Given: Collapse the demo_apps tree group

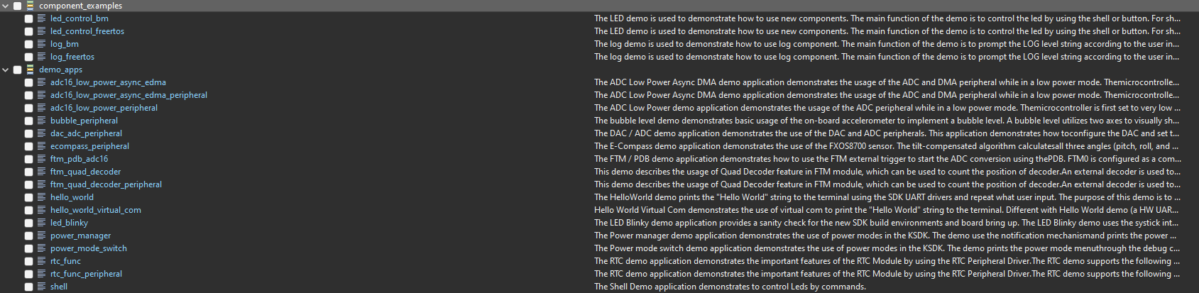Looking at the screenshot, I should click(6, 70).
